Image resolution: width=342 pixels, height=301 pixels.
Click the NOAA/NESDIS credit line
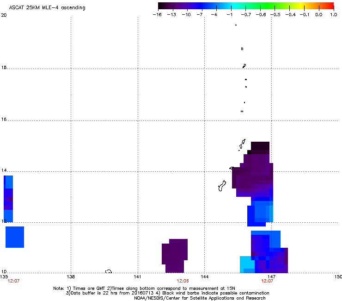pos(200,298)
